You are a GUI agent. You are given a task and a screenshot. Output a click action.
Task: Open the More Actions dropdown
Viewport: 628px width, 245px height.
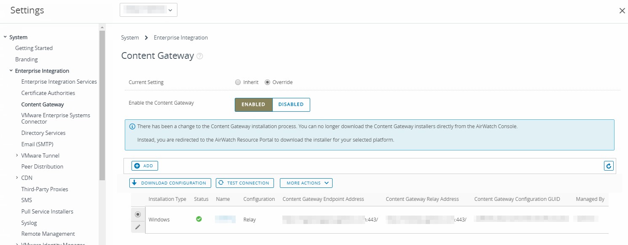point(306,183)
